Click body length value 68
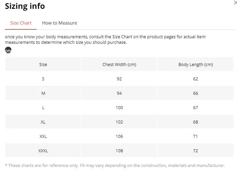This screenshot has height=180, width=237. (x=195, y=122)
